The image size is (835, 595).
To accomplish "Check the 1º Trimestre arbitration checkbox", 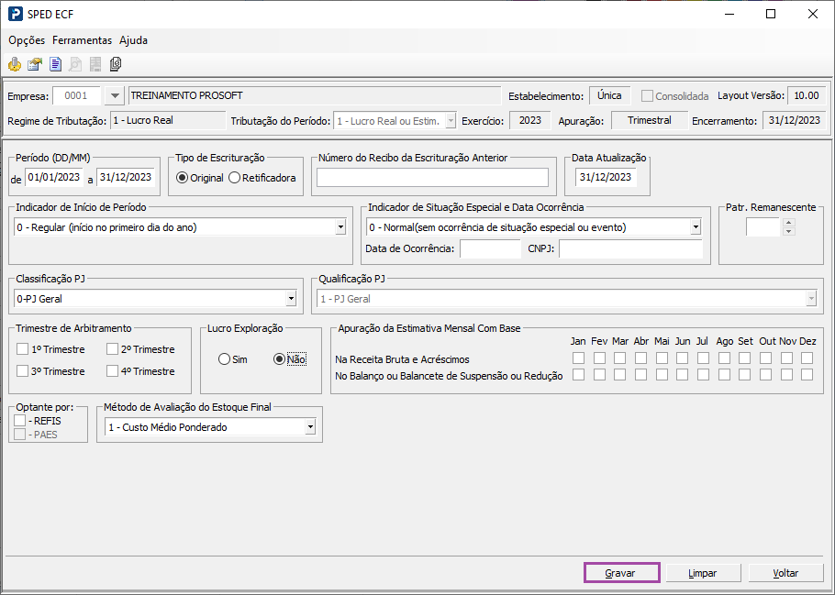I will (23, 349).
